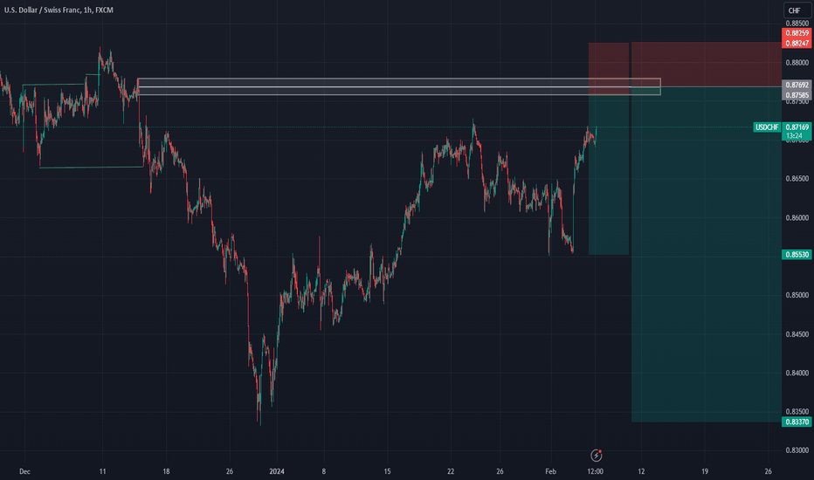Image resolution: width=814 pixels, height=480 pixels.
Task: Click the 0.88500 price axis value
Action: point(797,24)
